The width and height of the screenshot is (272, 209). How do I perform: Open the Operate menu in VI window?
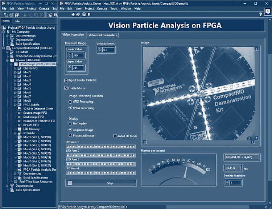(102, 8)
